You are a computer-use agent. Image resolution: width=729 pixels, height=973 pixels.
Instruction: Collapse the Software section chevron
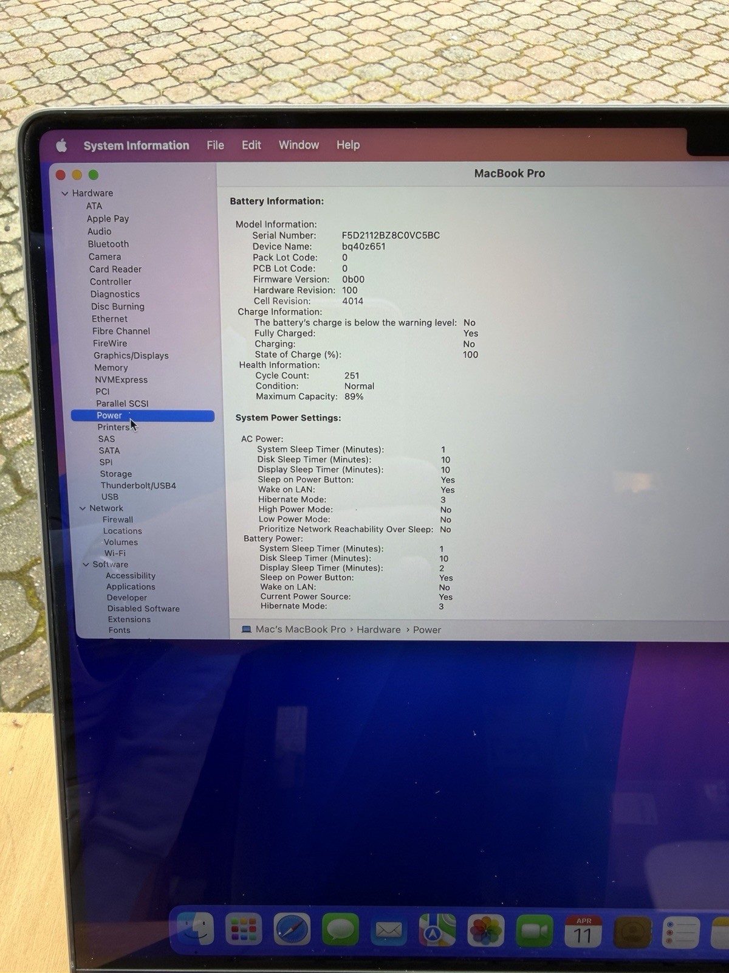[x=86, y=564]
